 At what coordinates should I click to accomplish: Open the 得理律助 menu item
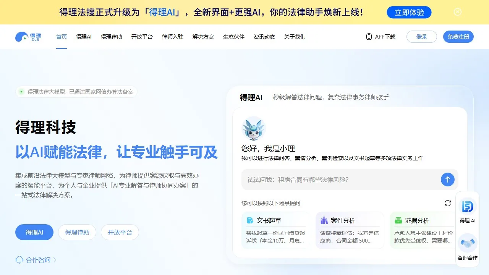pyautogui.click(x=112, y=37)
